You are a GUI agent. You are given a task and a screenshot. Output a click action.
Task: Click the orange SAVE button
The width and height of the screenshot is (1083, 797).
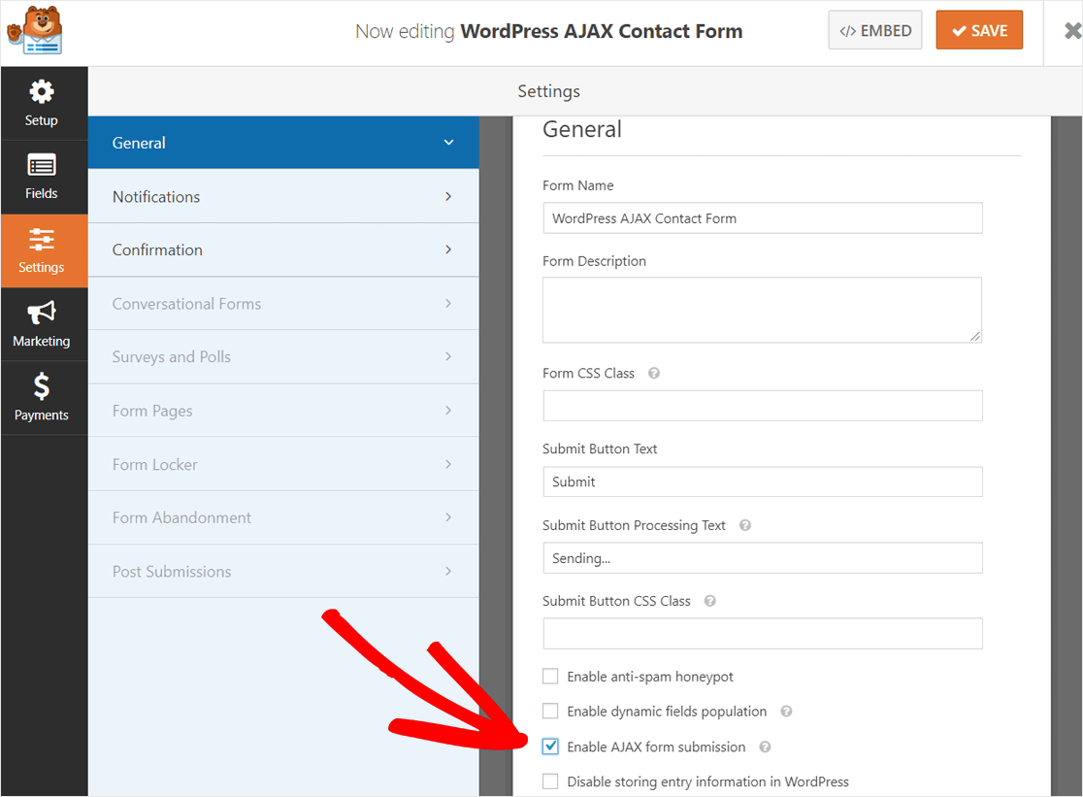[978, 30]
